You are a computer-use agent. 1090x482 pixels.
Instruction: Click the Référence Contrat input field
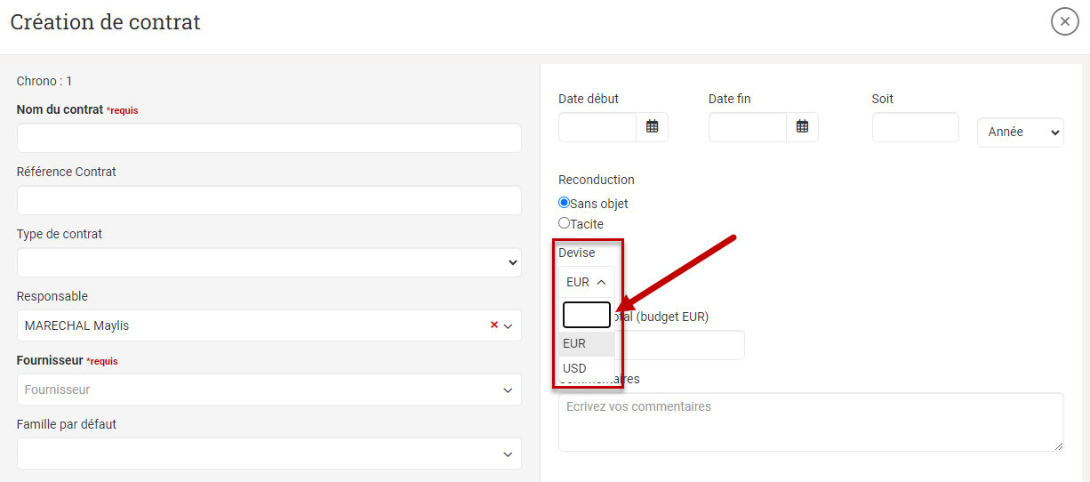click(268, 200)
